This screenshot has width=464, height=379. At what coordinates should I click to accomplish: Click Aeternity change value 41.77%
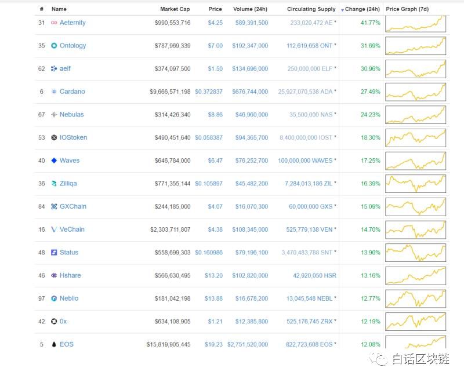point(371,23)
